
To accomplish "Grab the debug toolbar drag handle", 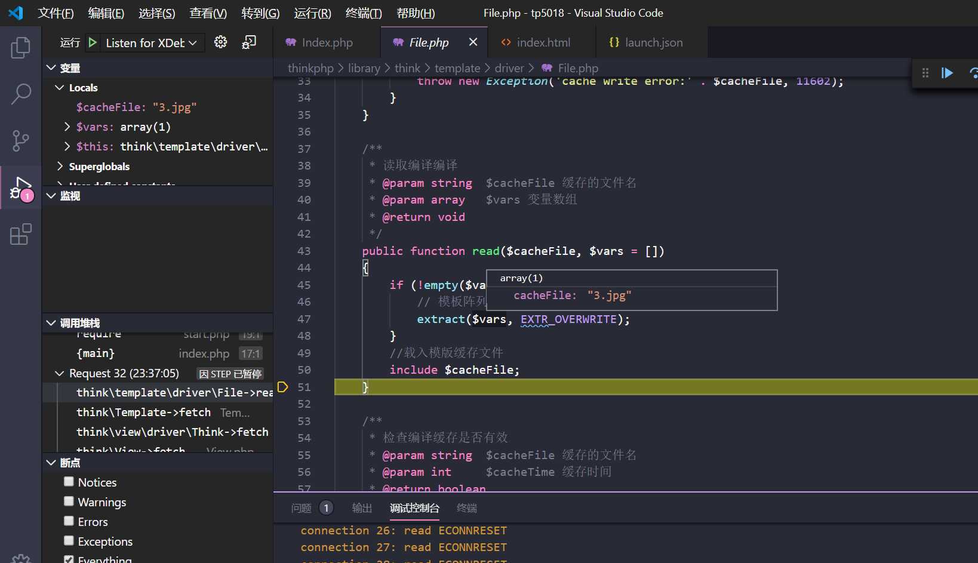I will (925, 73).
